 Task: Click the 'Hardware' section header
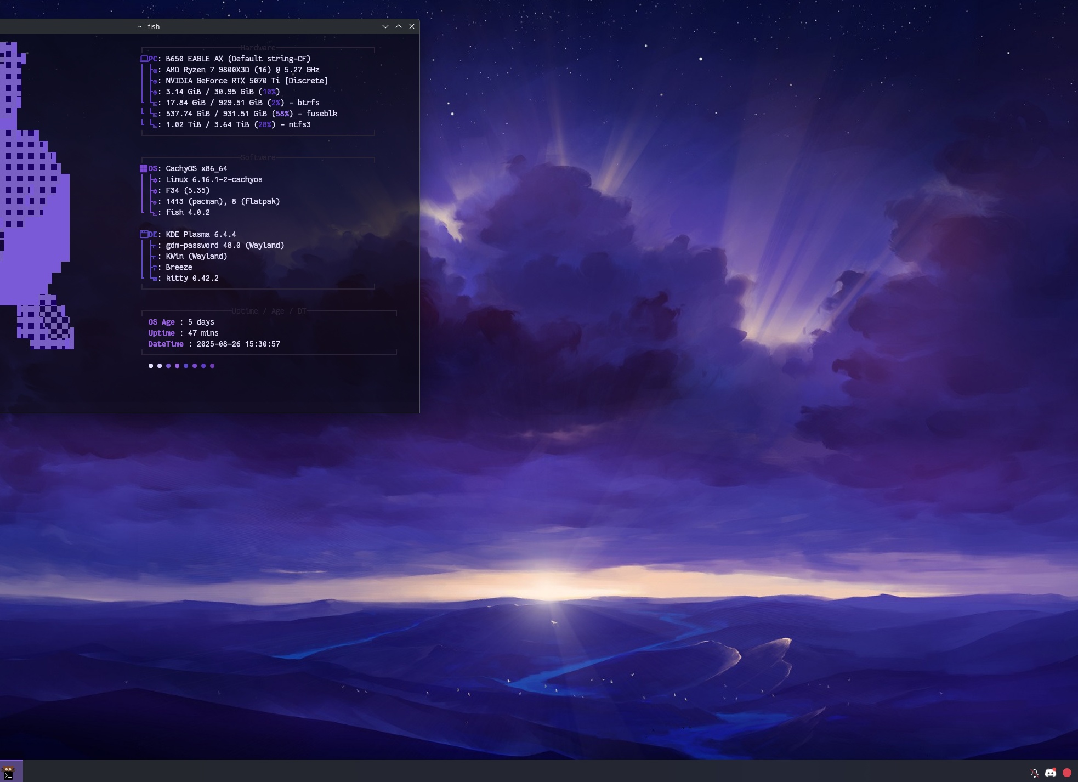(258, 48)
